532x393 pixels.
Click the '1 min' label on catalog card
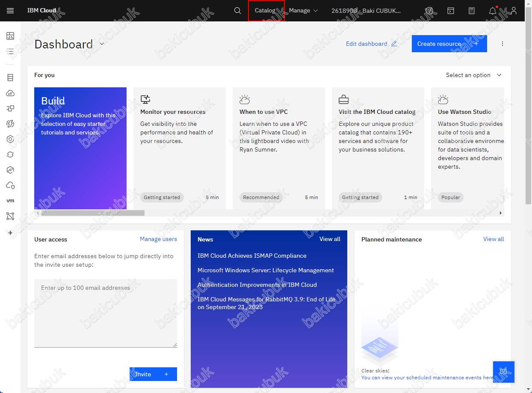click(411, 197)
